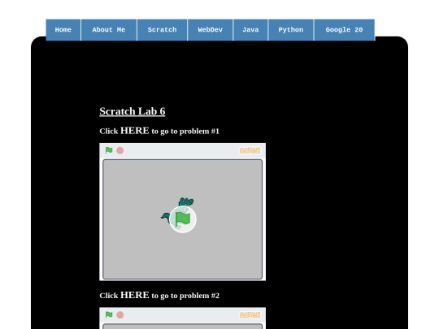439x329 pixels.
Task: Click red stop button in first Scratch player
Action: [x=120, y=150]
